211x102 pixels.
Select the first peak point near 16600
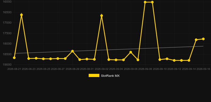point(21,15)
